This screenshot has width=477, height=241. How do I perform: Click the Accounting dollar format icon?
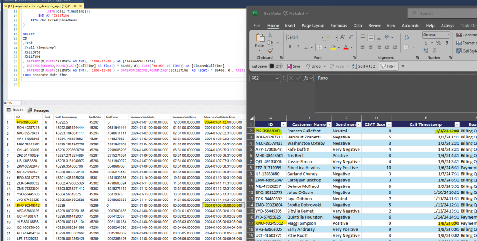[x=426, y=43]
